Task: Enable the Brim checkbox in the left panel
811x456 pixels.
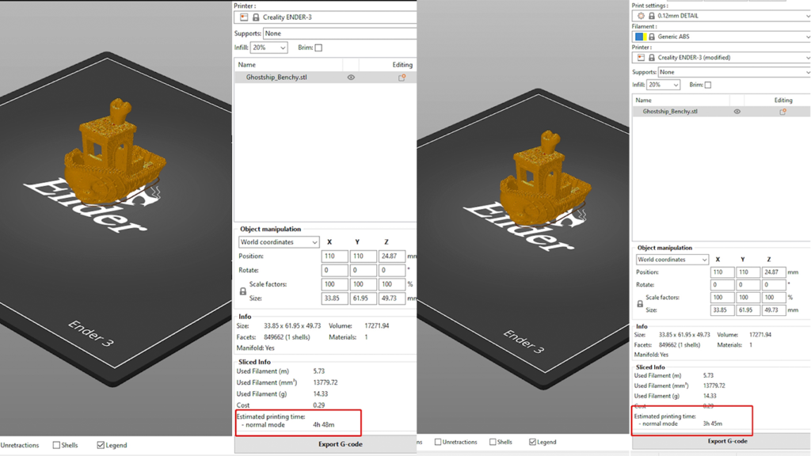Action: click(318, 47)
